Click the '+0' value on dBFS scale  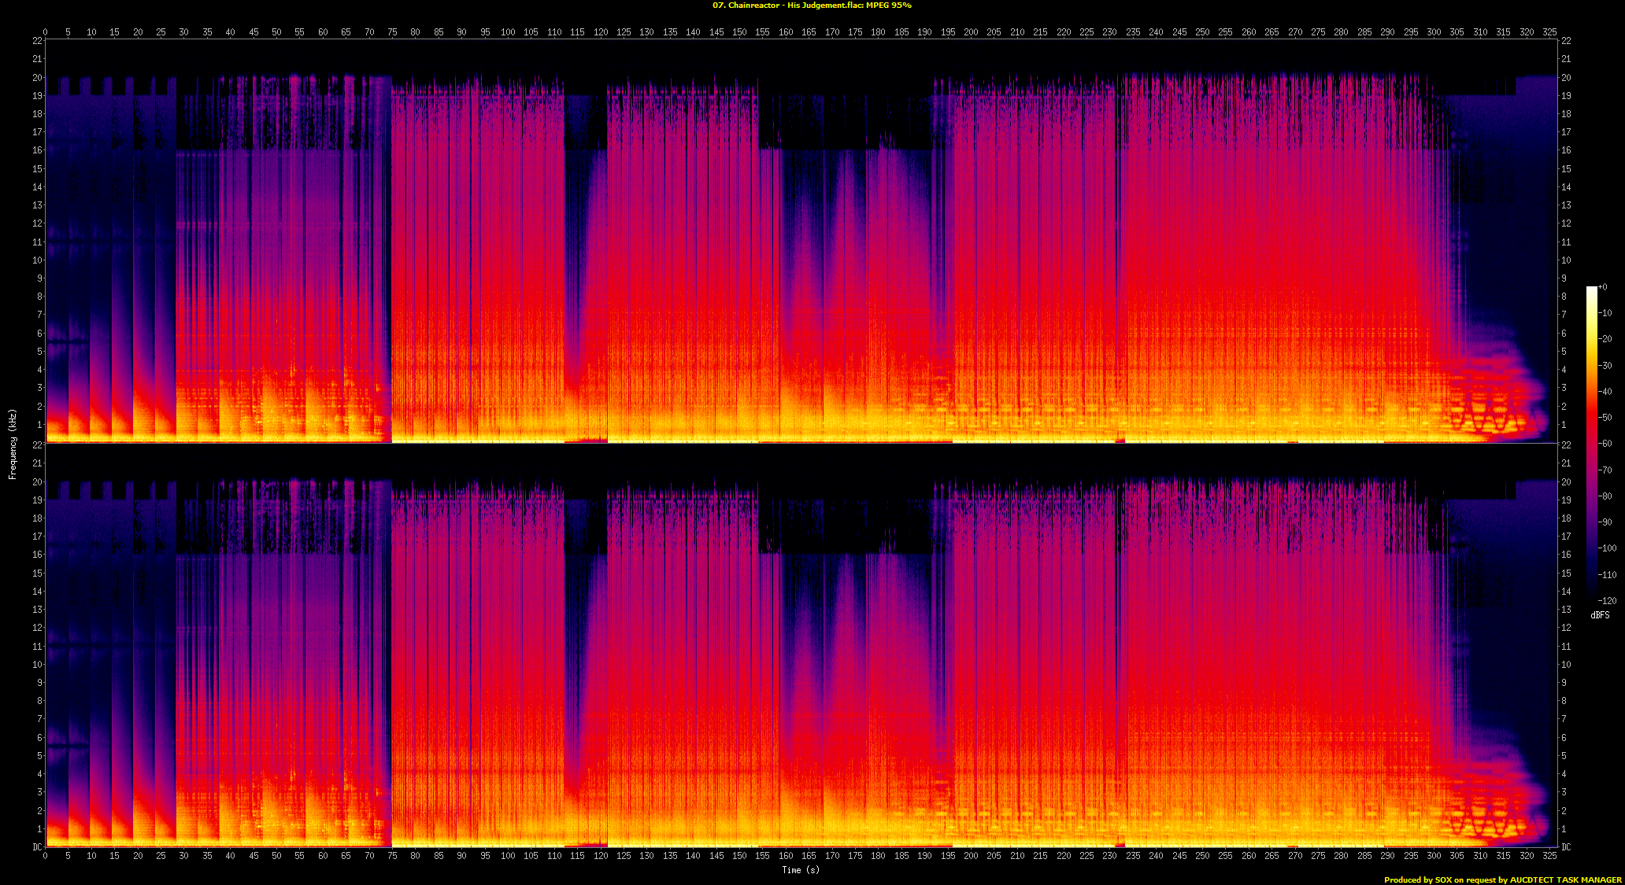pos(1603,287)
